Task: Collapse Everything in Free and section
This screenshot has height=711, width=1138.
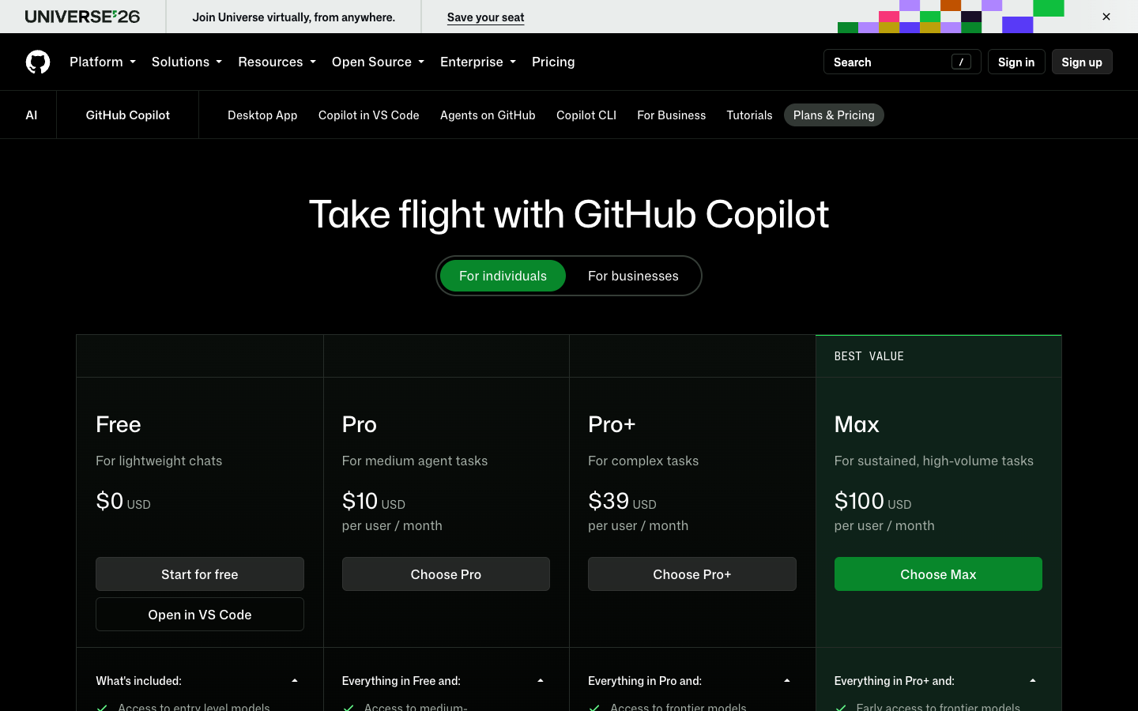Action: coord(446,681)
